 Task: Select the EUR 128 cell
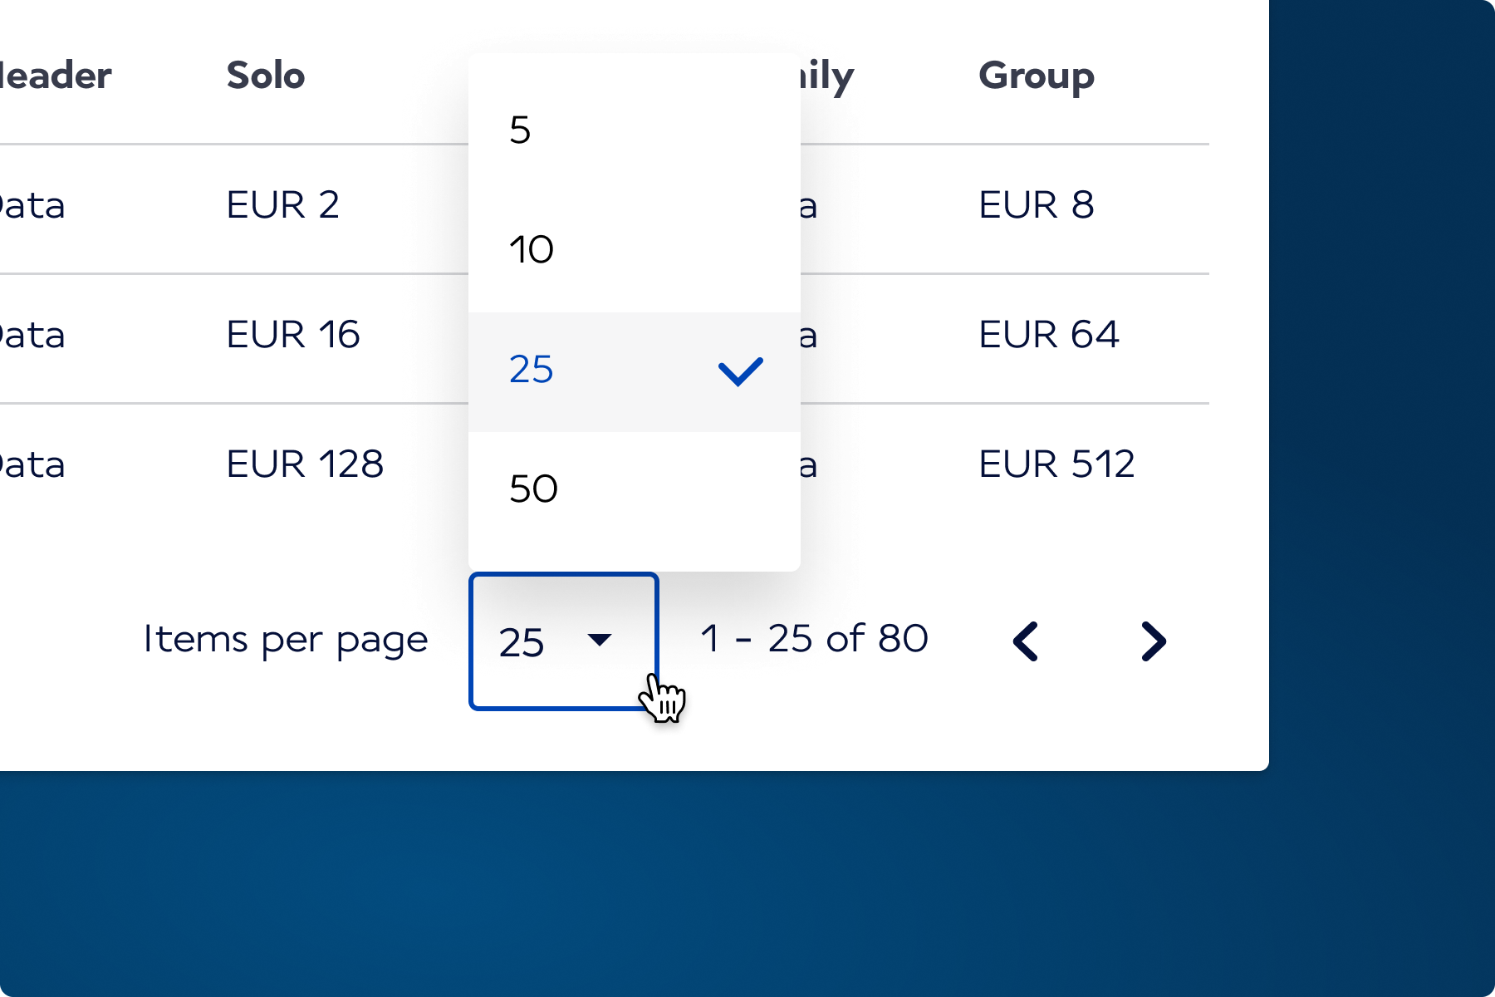point(305,464)
